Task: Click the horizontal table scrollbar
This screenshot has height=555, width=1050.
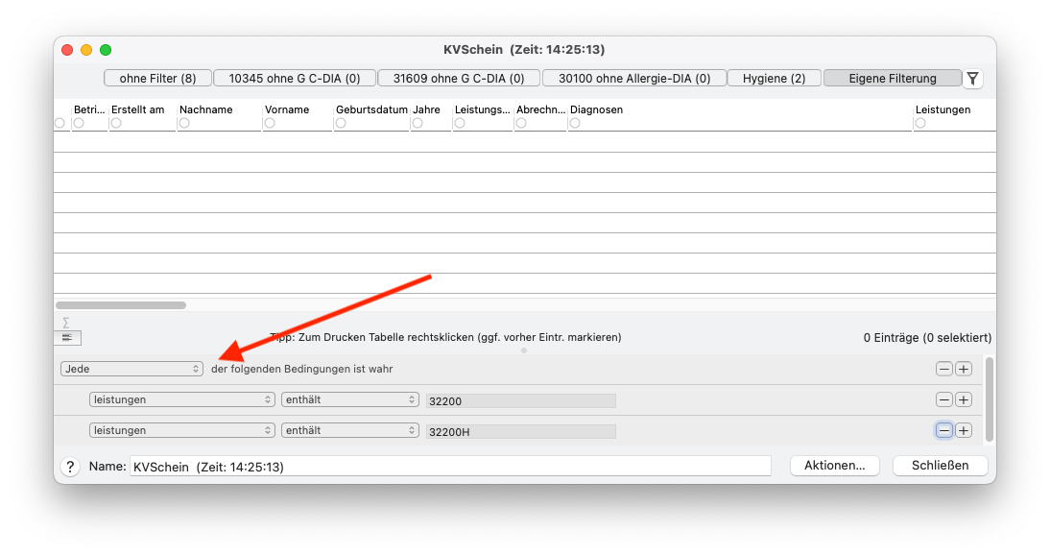Action: (x=121, y=305)
